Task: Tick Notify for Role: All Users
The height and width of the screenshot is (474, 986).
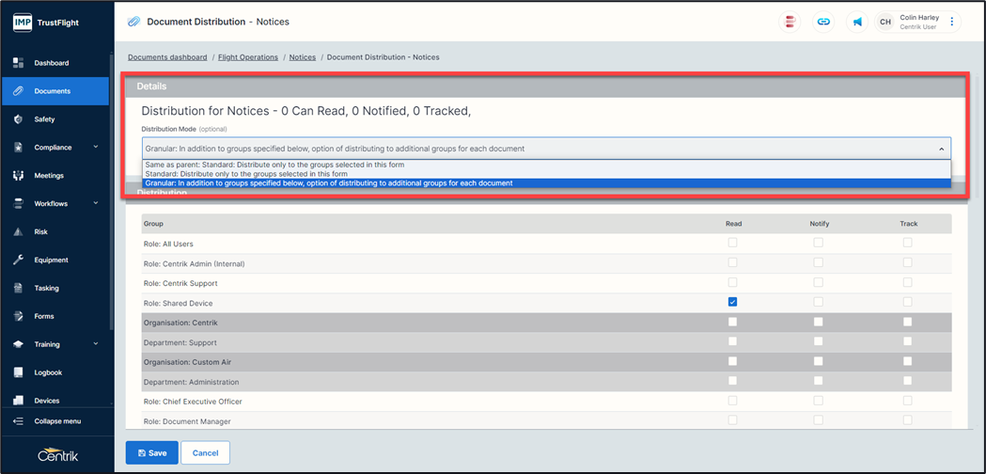Action: 818,243
